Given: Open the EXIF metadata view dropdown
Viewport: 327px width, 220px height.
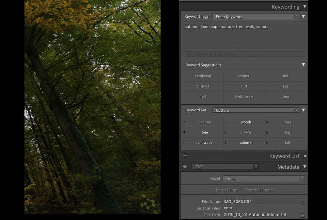Looking at the screenshot, I should [225, 167].
